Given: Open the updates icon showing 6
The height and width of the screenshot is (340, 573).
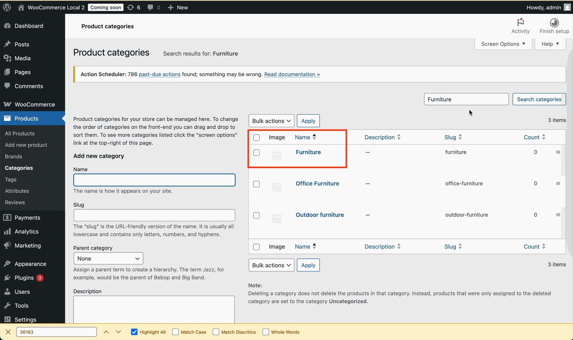Looking at the screenshot, I should point(130,7).
